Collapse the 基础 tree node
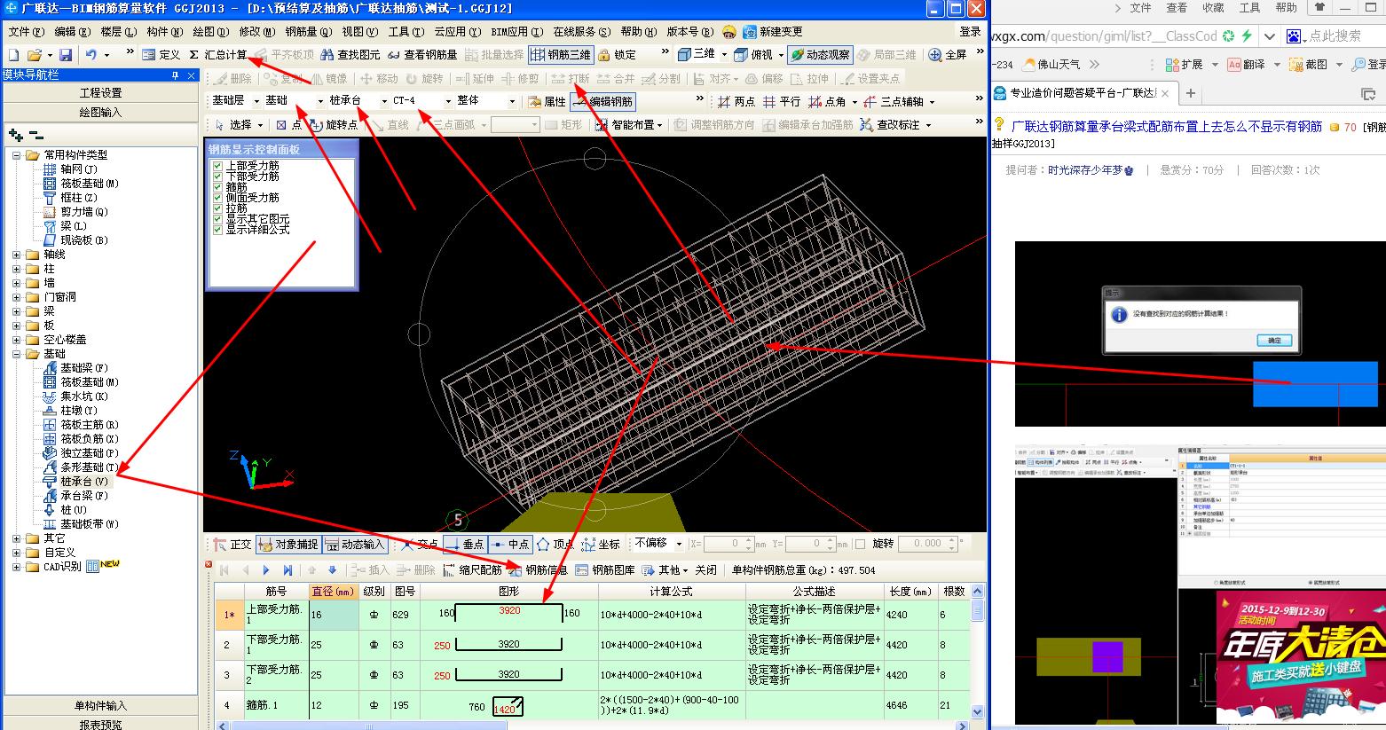1386x730 pixels. pos(17,354)
